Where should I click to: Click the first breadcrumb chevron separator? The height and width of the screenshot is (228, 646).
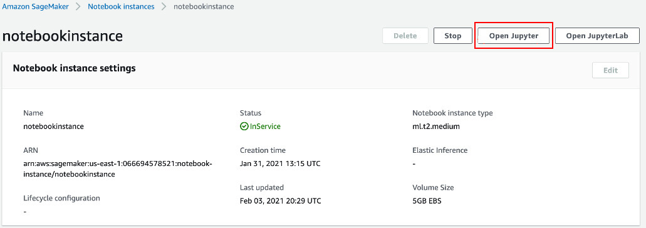click(x=78, y=7)
